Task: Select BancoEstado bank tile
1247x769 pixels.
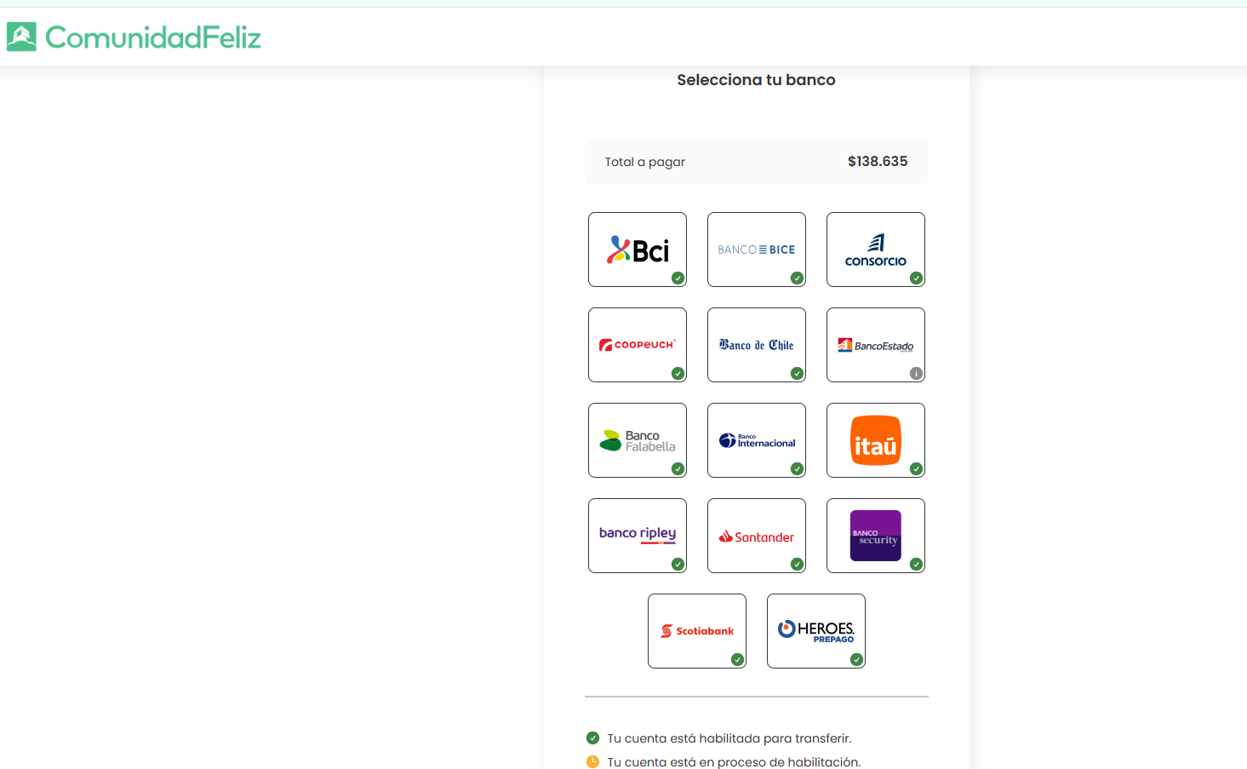Action: (875, 345)
